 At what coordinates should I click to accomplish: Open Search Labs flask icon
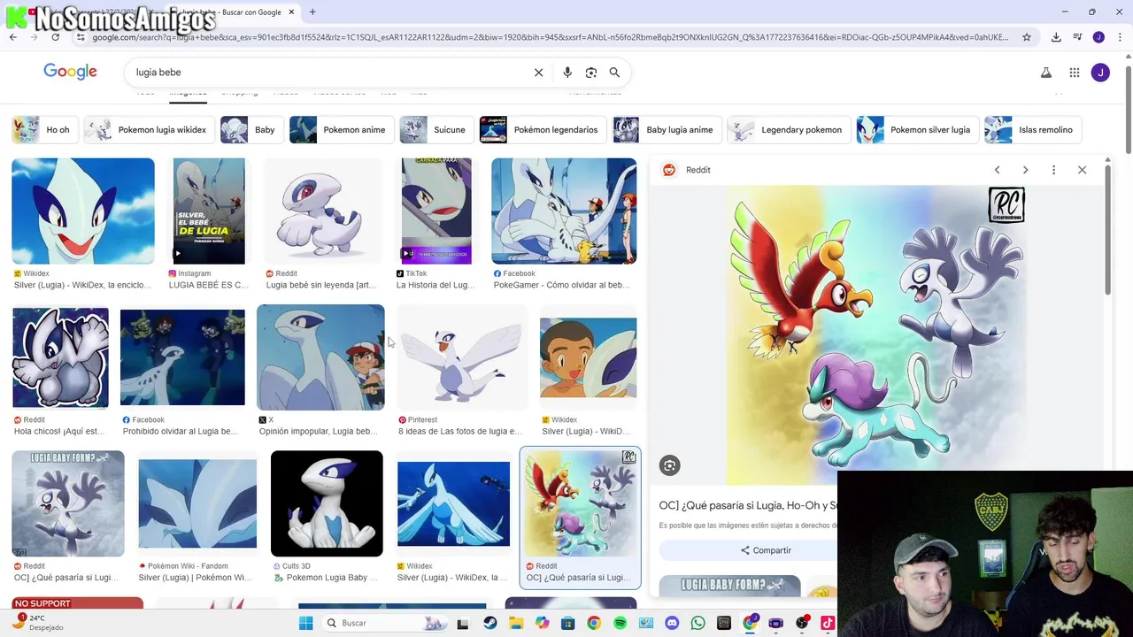click(x=1045, y=73)
